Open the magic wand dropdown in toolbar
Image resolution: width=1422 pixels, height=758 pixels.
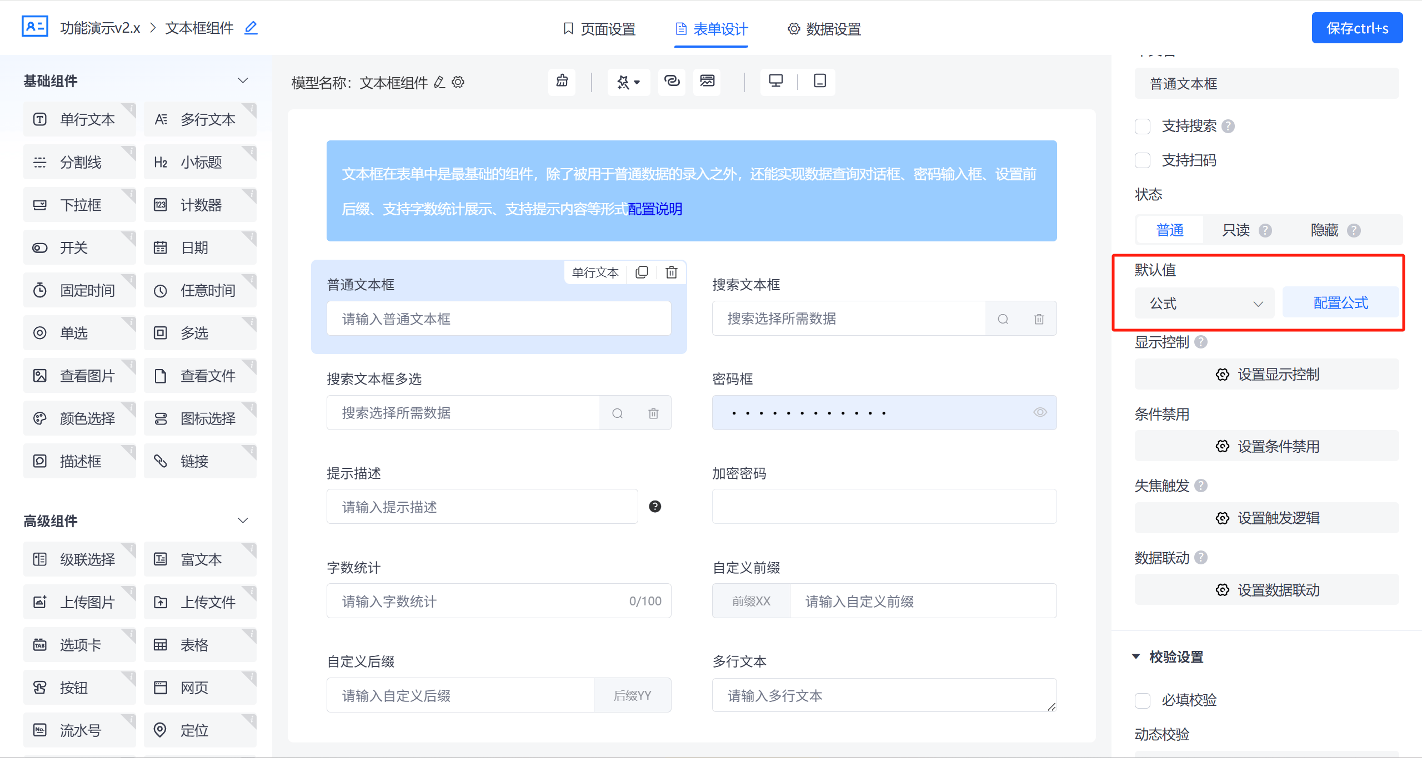[x=629, y=82]
